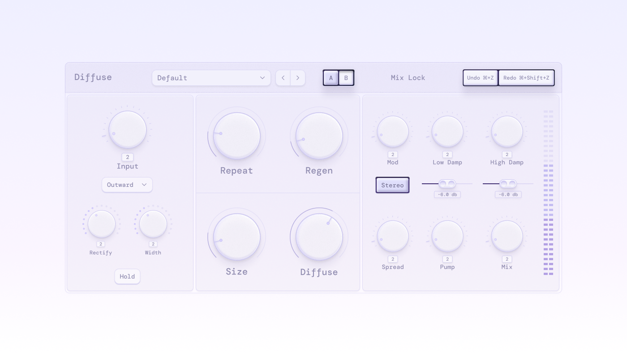Click the Regen knob
This screenshot has height=355, width=627.
point(319,136)
